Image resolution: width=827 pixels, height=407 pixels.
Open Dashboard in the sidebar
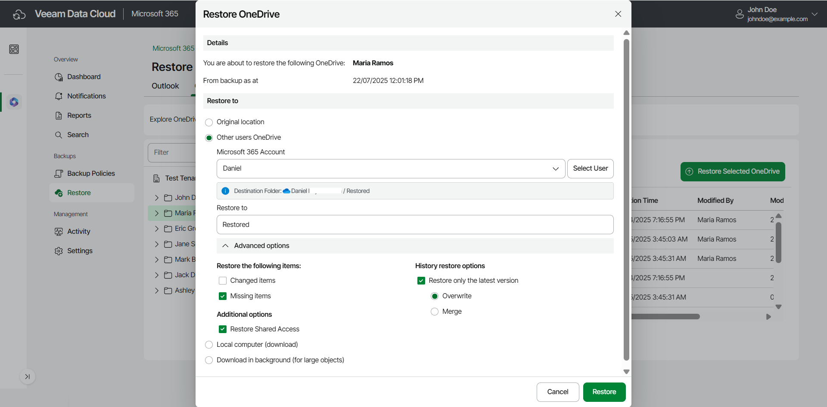[x=84, y=77]
